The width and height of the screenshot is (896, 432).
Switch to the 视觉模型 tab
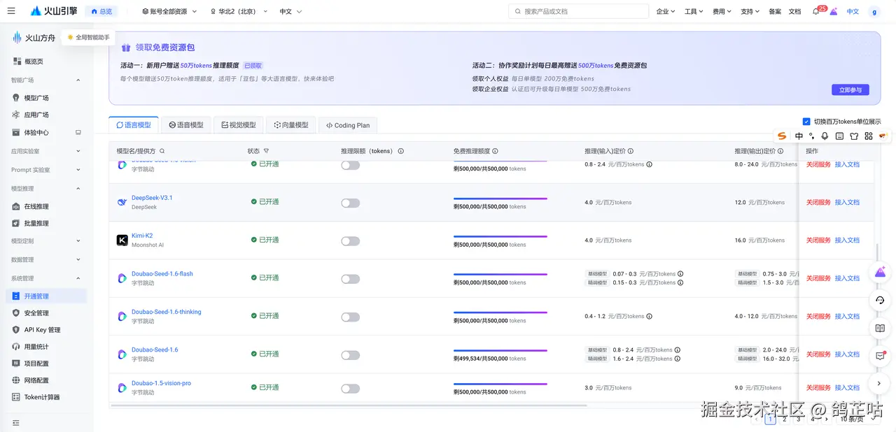tap(239, 125)
